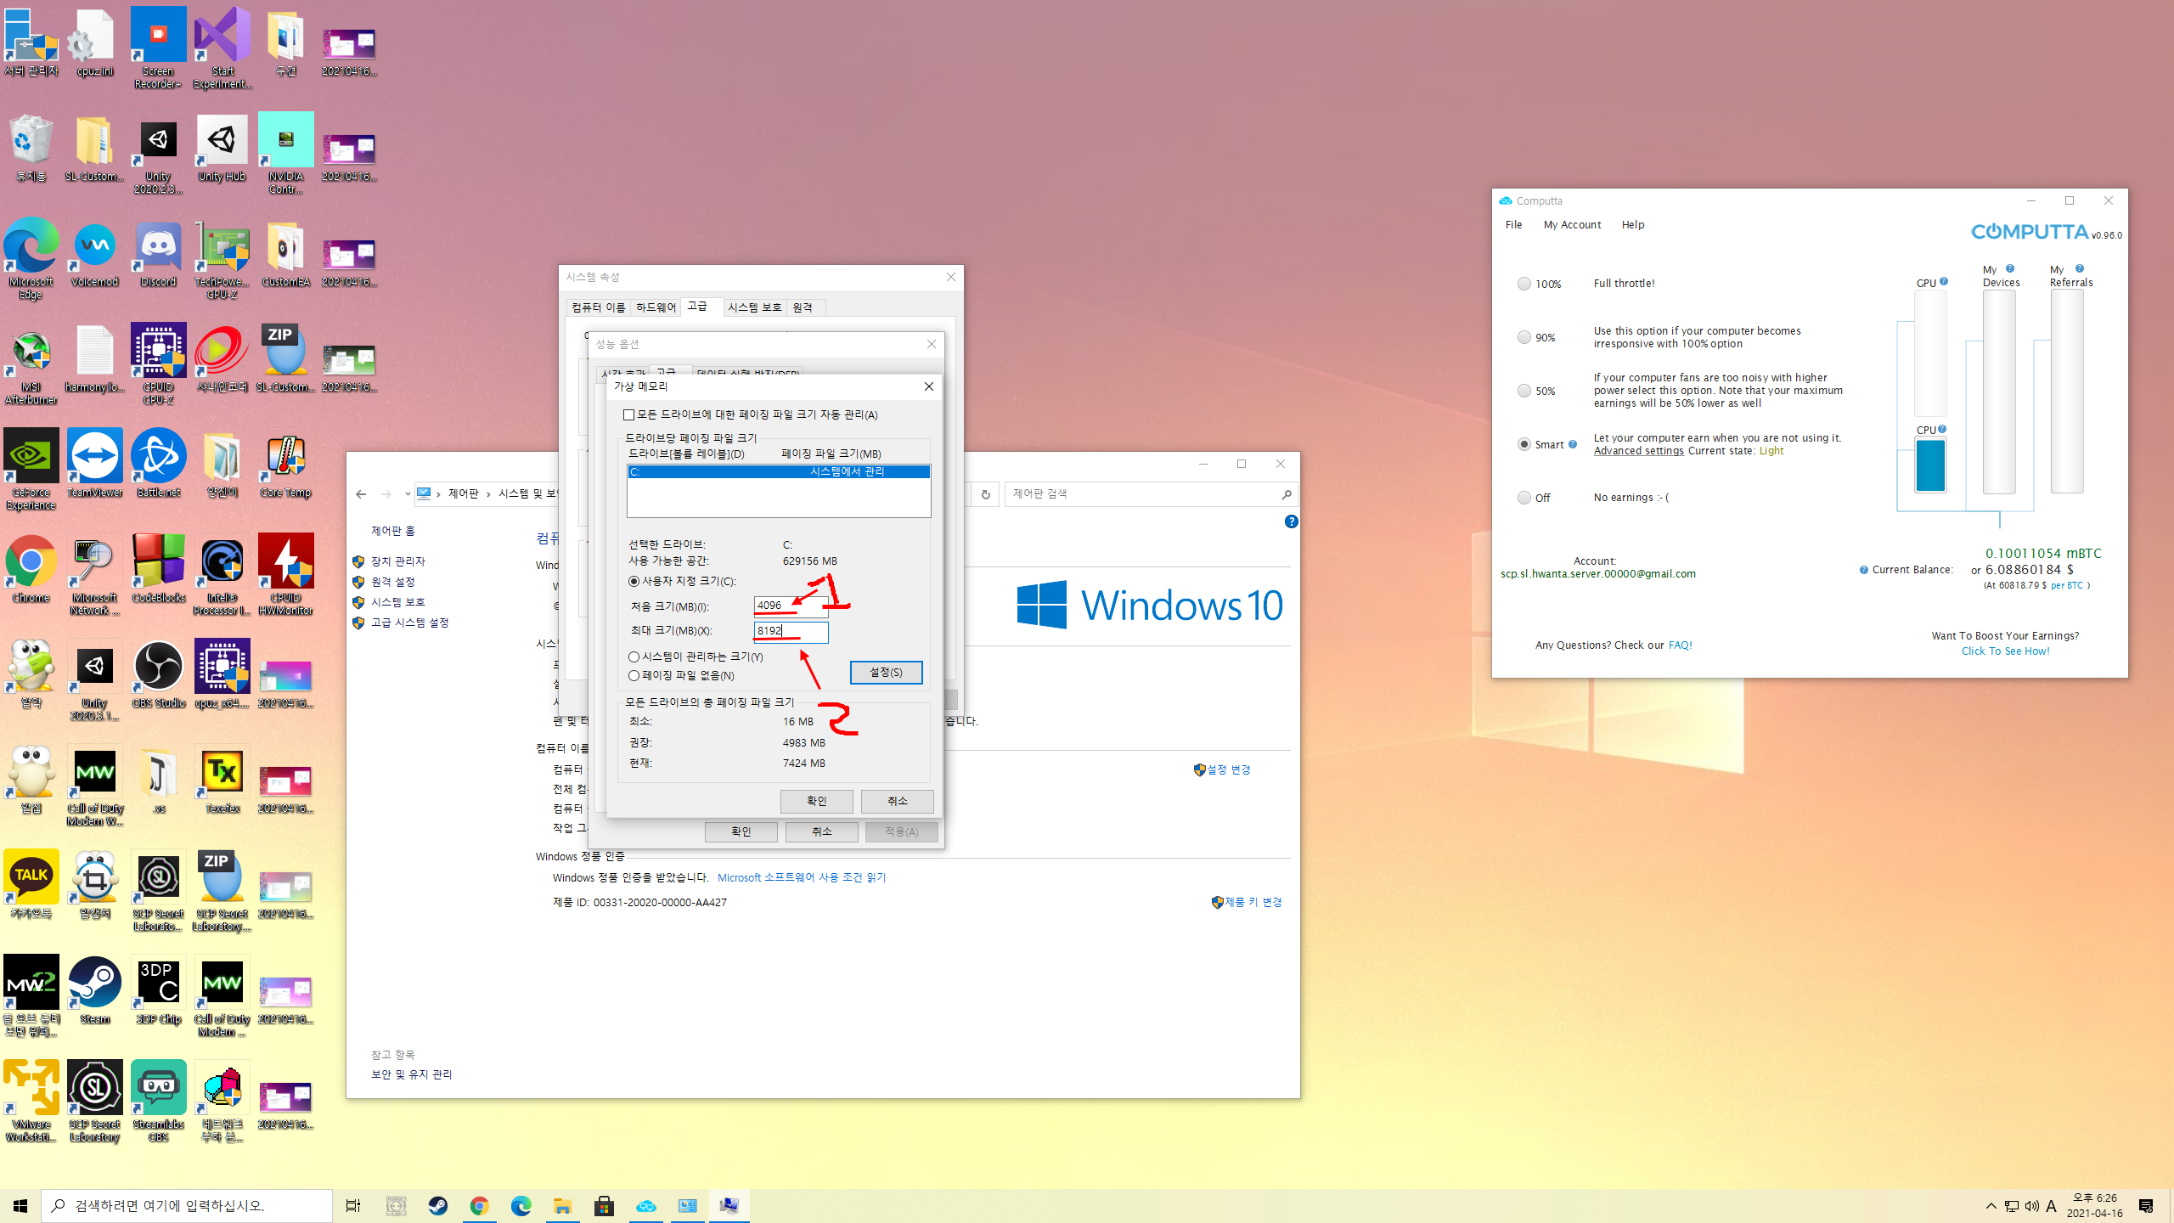This screenshot has height=1223, width=2174.
Task: Select 50% option in Computta
Action: click(x=1524, y=391)
